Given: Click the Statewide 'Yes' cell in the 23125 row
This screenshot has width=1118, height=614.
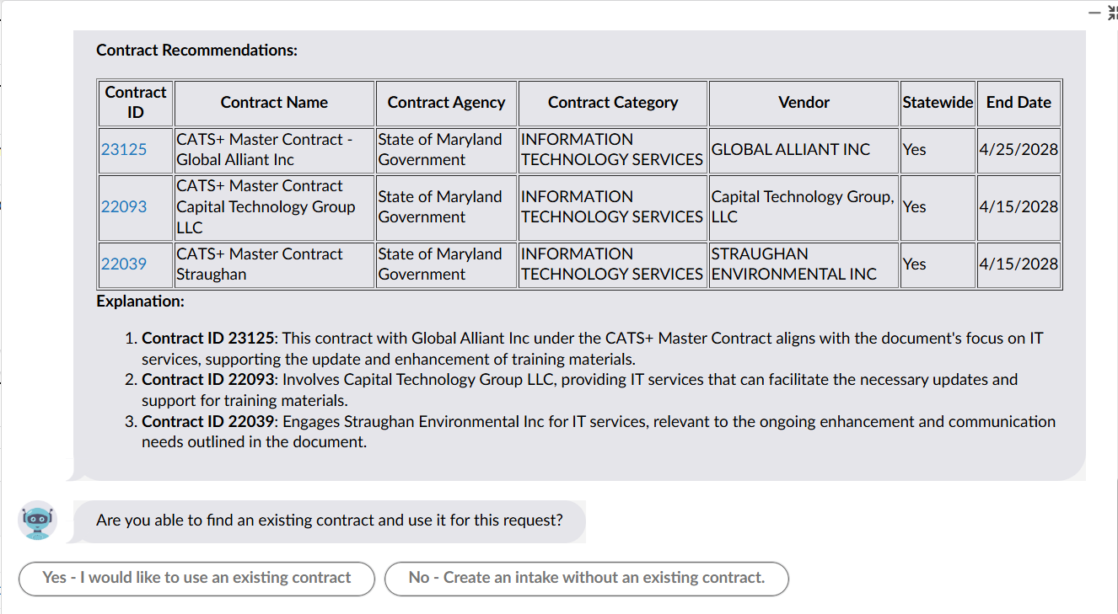Looking at the screenshot, I should (938, 150).
